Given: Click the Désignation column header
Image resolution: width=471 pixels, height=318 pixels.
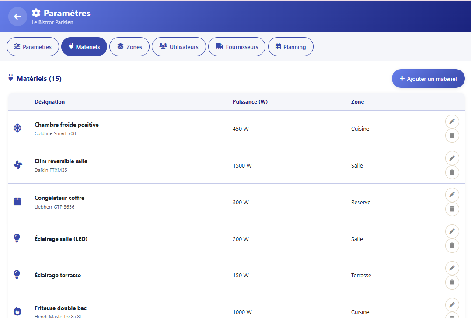Looking at the screenshot, I should coord(50,102).
